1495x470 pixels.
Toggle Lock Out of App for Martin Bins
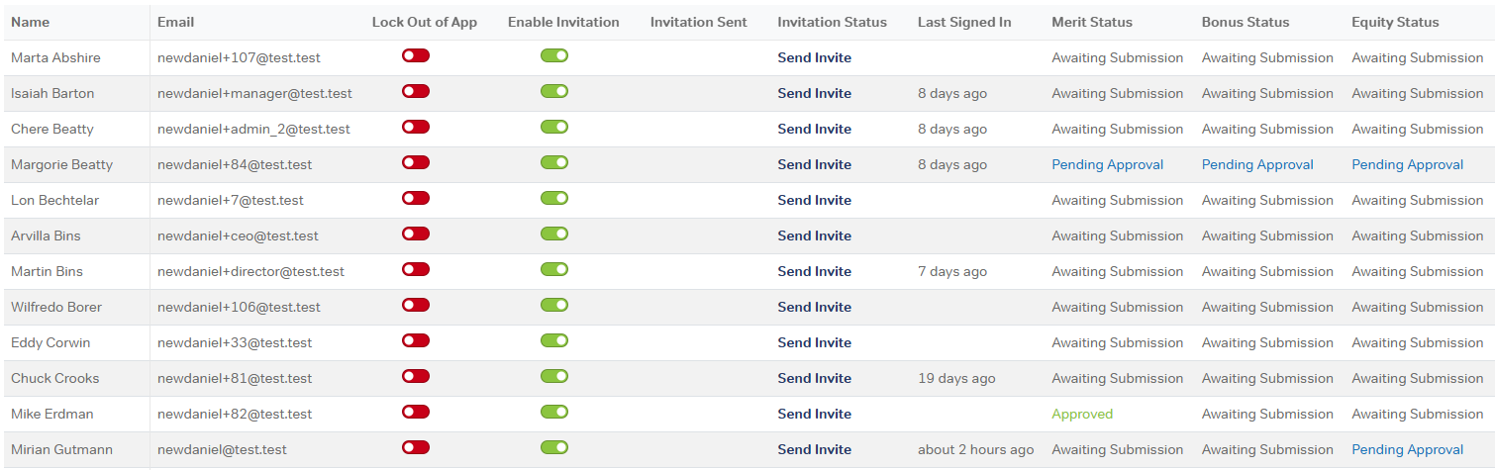pyautogui.click(x=416, y=270)
